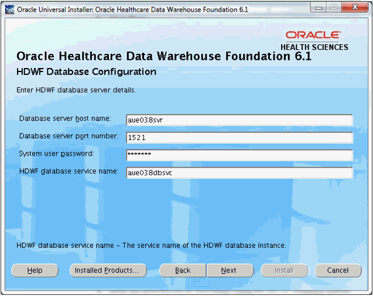
Task: Focus the System user password field
Action: (x=239, y=155)
